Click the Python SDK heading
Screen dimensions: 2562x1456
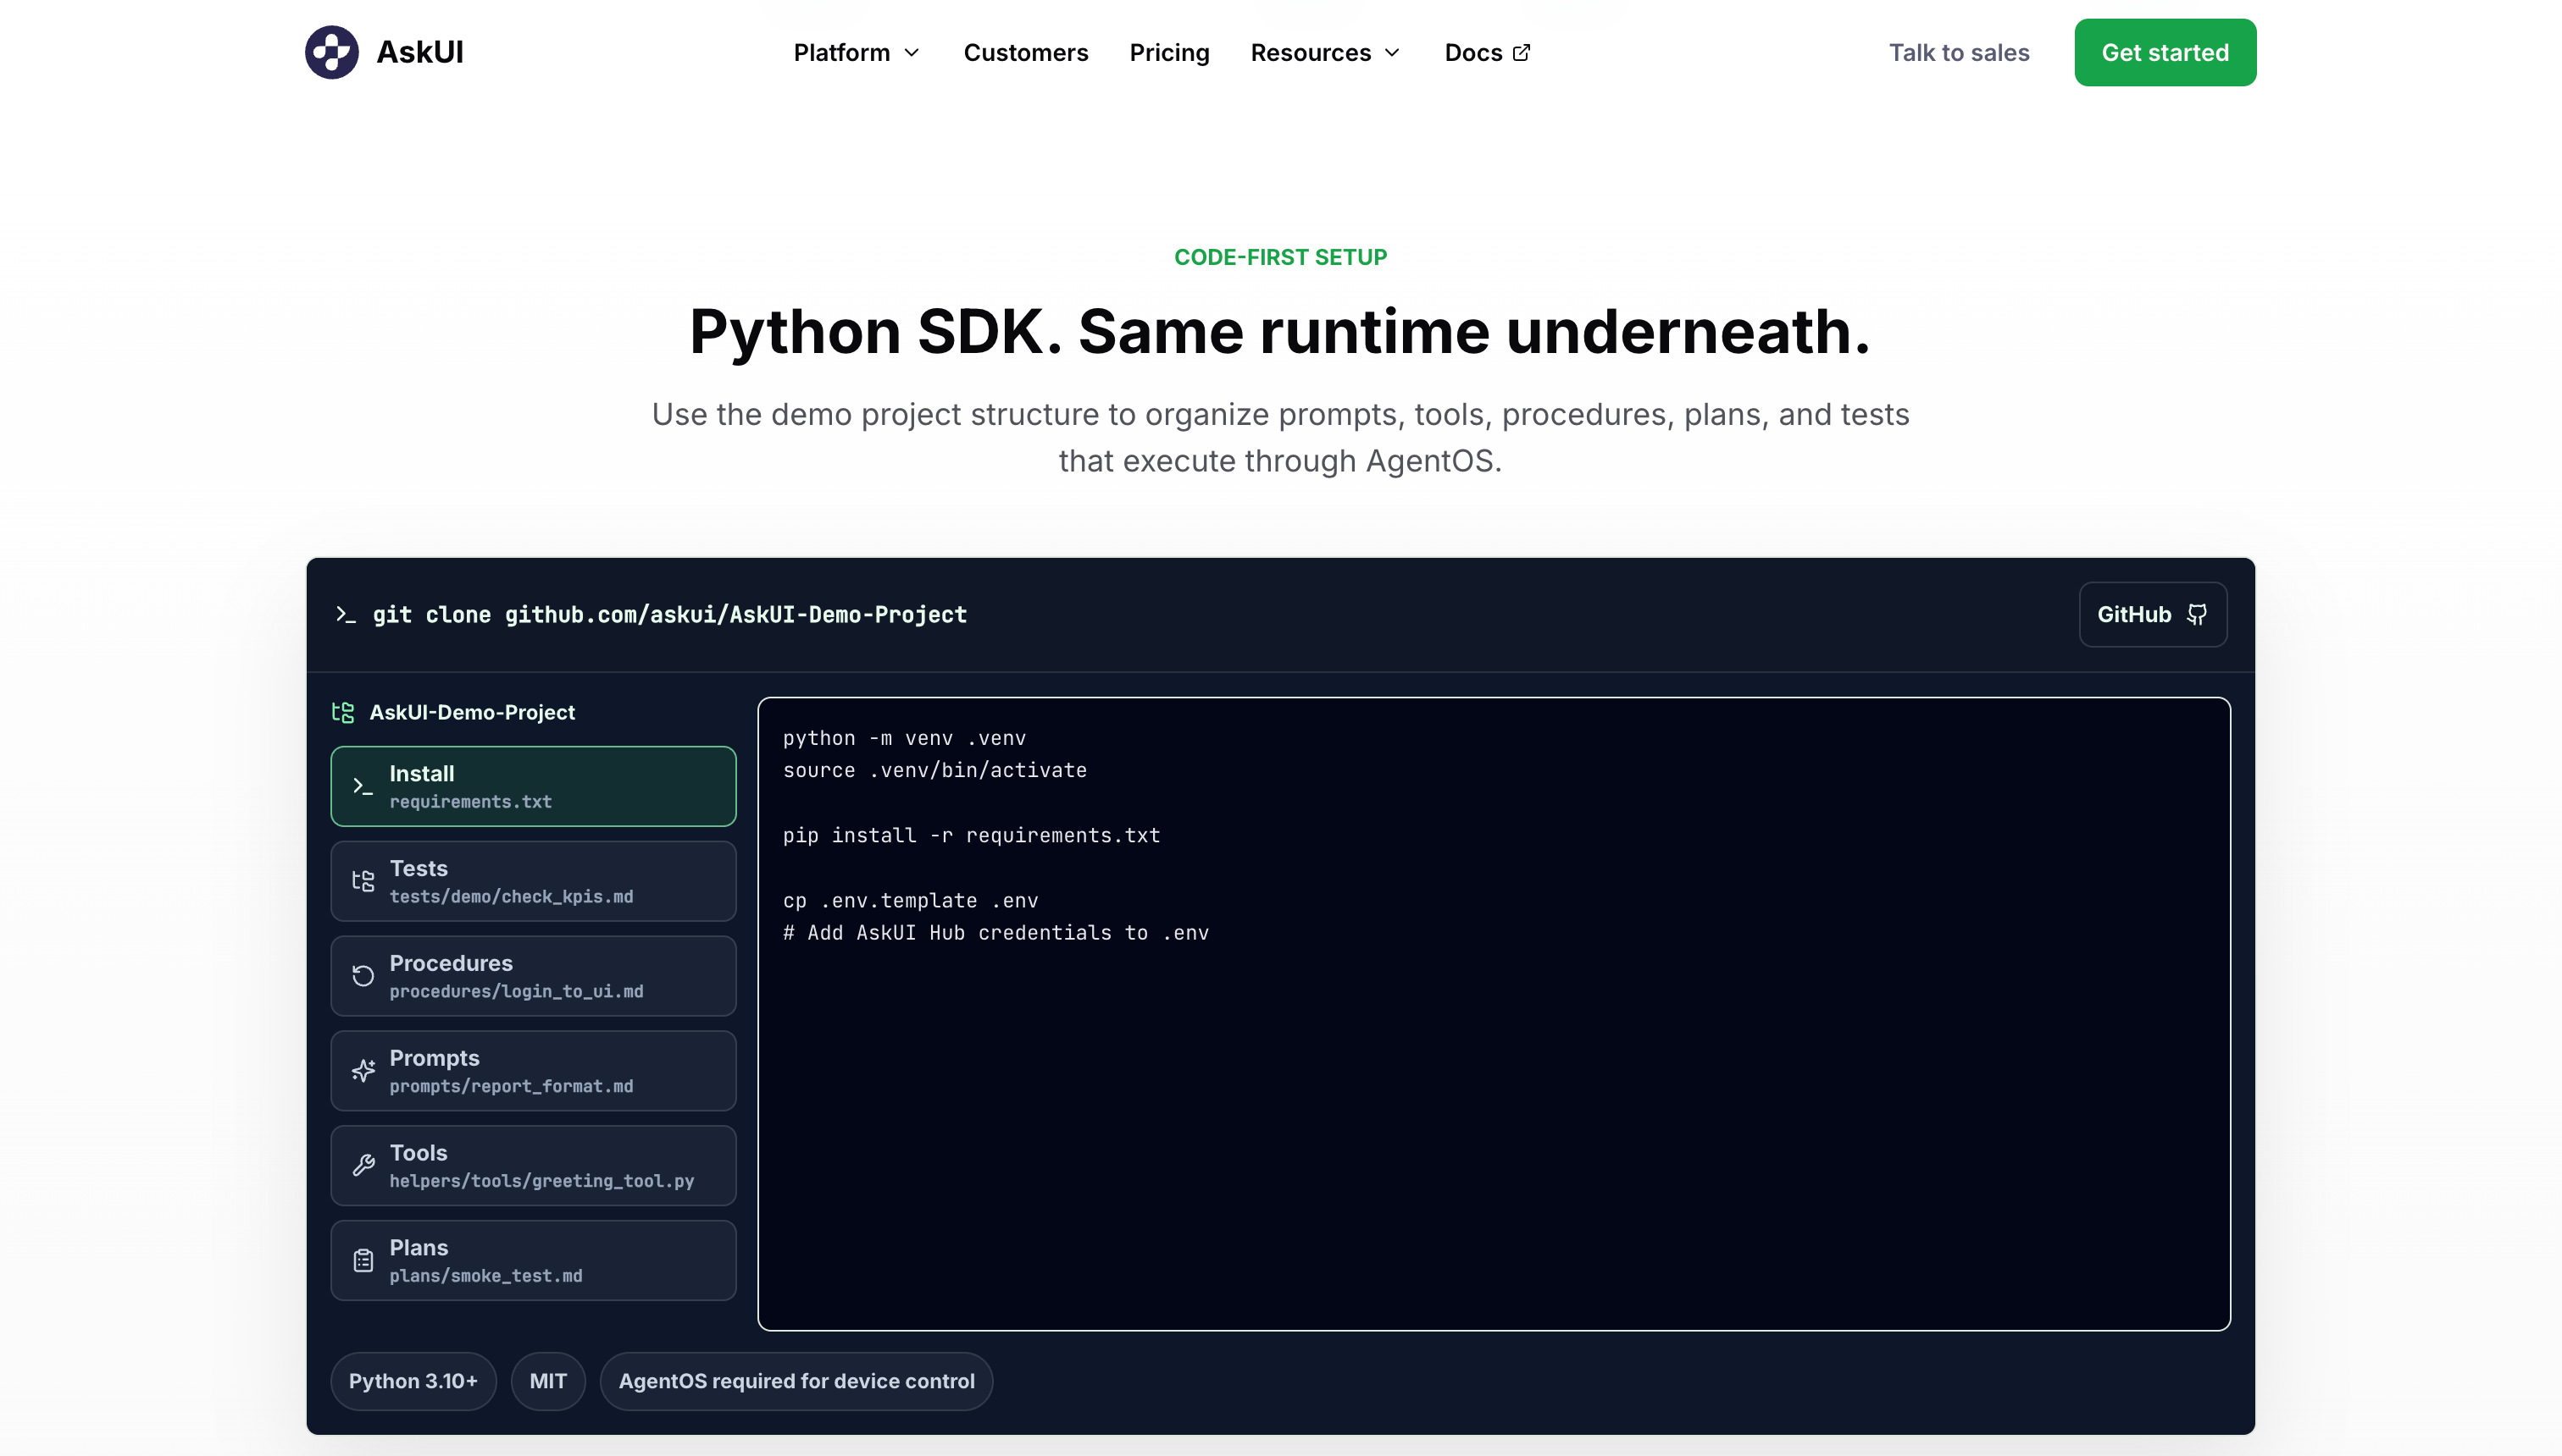1281,331
